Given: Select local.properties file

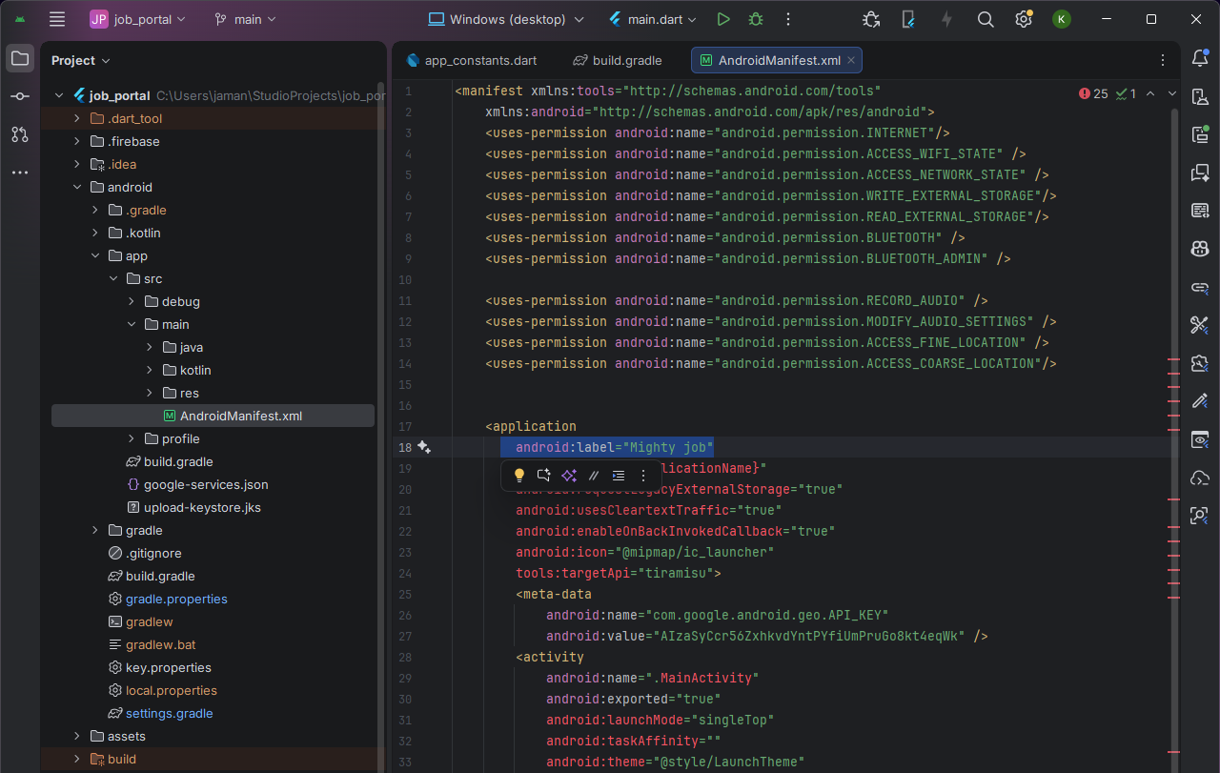Looking at the screenshot, I should tap(162, 690).
